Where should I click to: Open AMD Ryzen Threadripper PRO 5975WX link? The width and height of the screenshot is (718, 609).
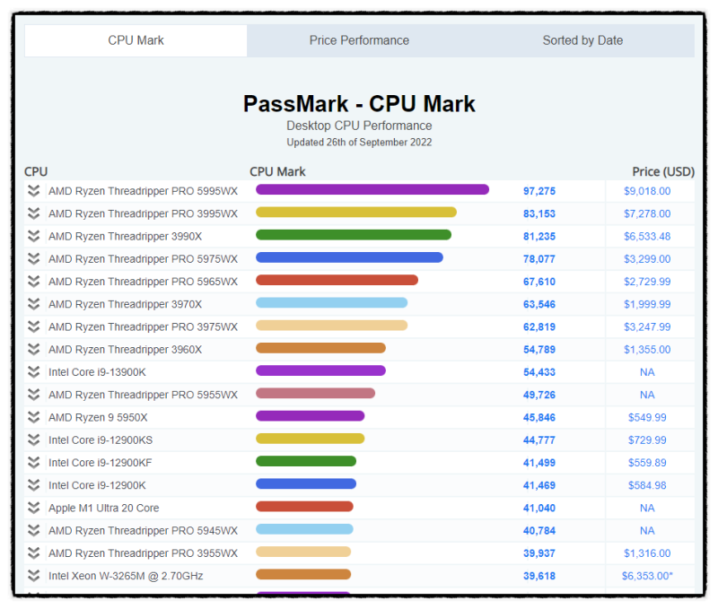pyautogui.click(x=143, y=259)
